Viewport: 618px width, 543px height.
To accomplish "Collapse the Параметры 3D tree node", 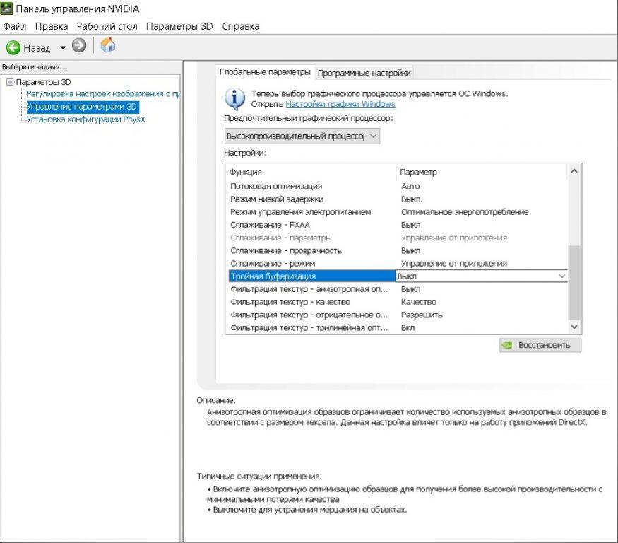I will tap(10, 82).
